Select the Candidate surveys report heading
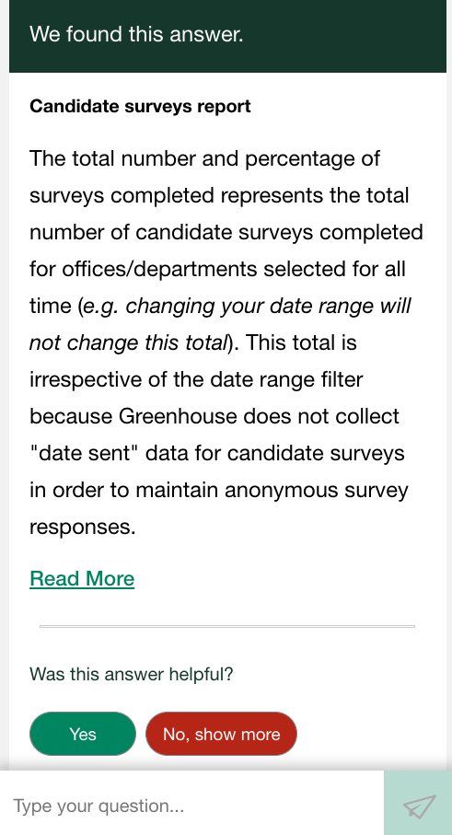 pyautogui.click(x=140, y=106)
